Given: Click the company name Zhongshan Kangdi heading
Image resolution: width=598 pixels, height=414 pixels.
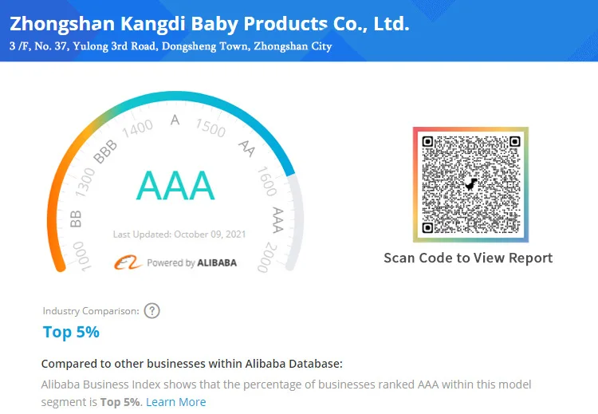Looking at the screenshot, I should [210, 23].
